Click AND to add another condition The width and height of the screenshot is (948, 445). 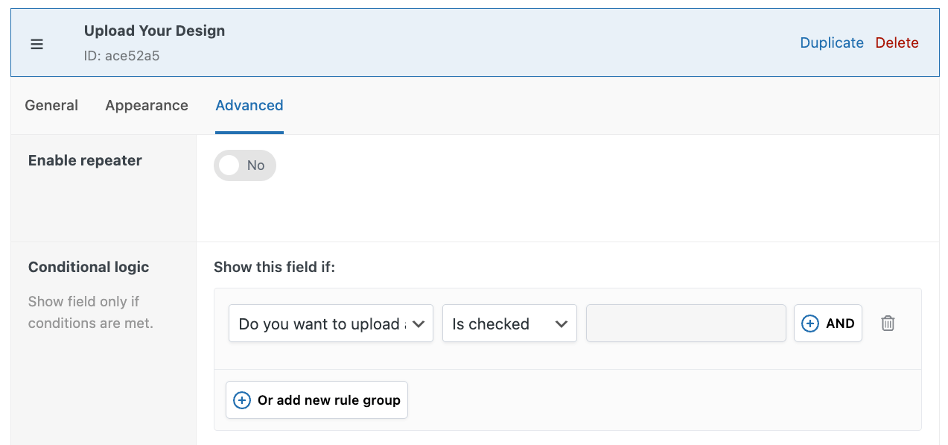[827, 323]
